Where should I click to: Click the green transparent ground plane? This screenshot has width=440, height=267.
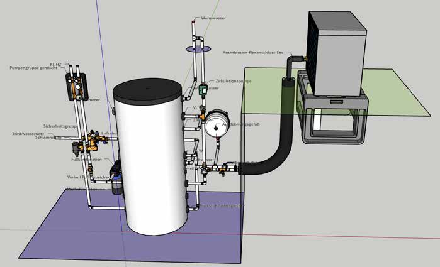click(x=337, y=92)
